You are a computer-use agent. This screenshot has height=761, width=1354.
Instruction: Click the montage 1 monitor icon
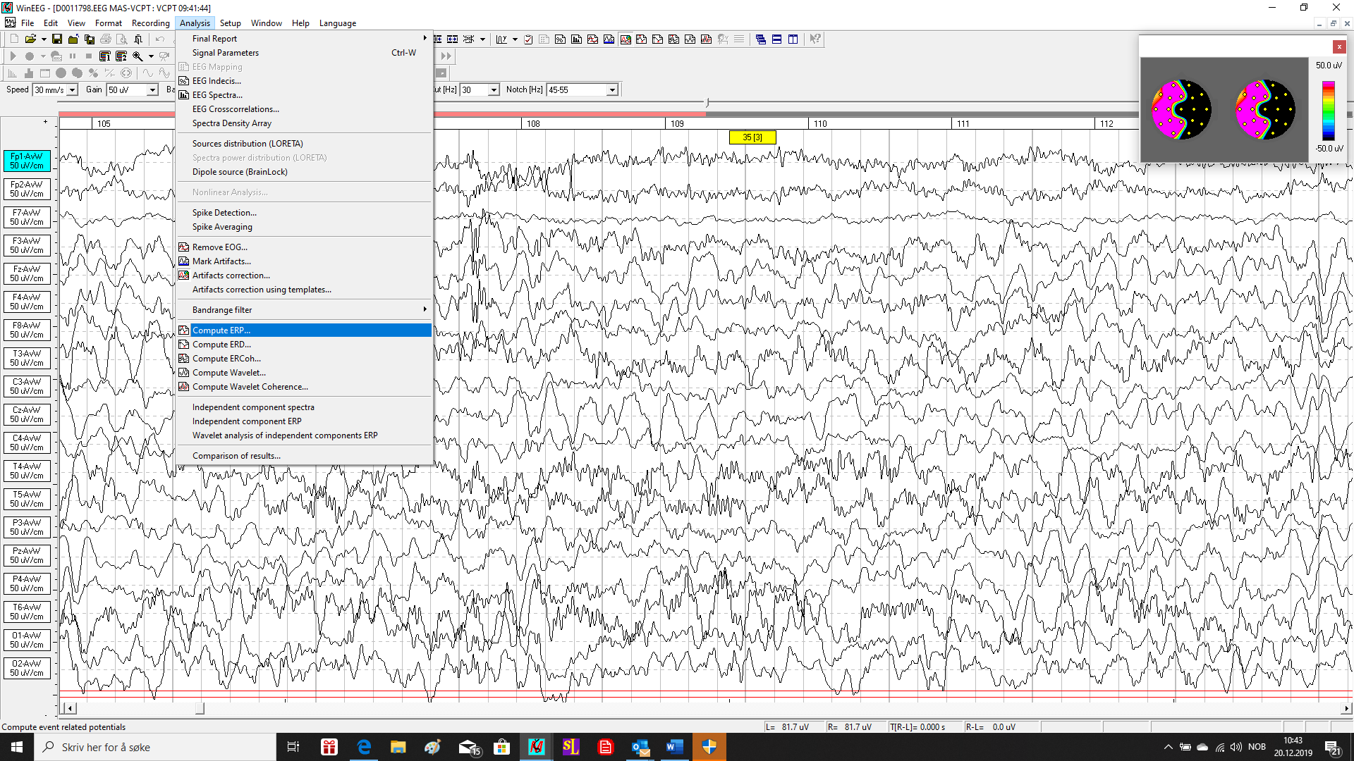coord(105,56)
